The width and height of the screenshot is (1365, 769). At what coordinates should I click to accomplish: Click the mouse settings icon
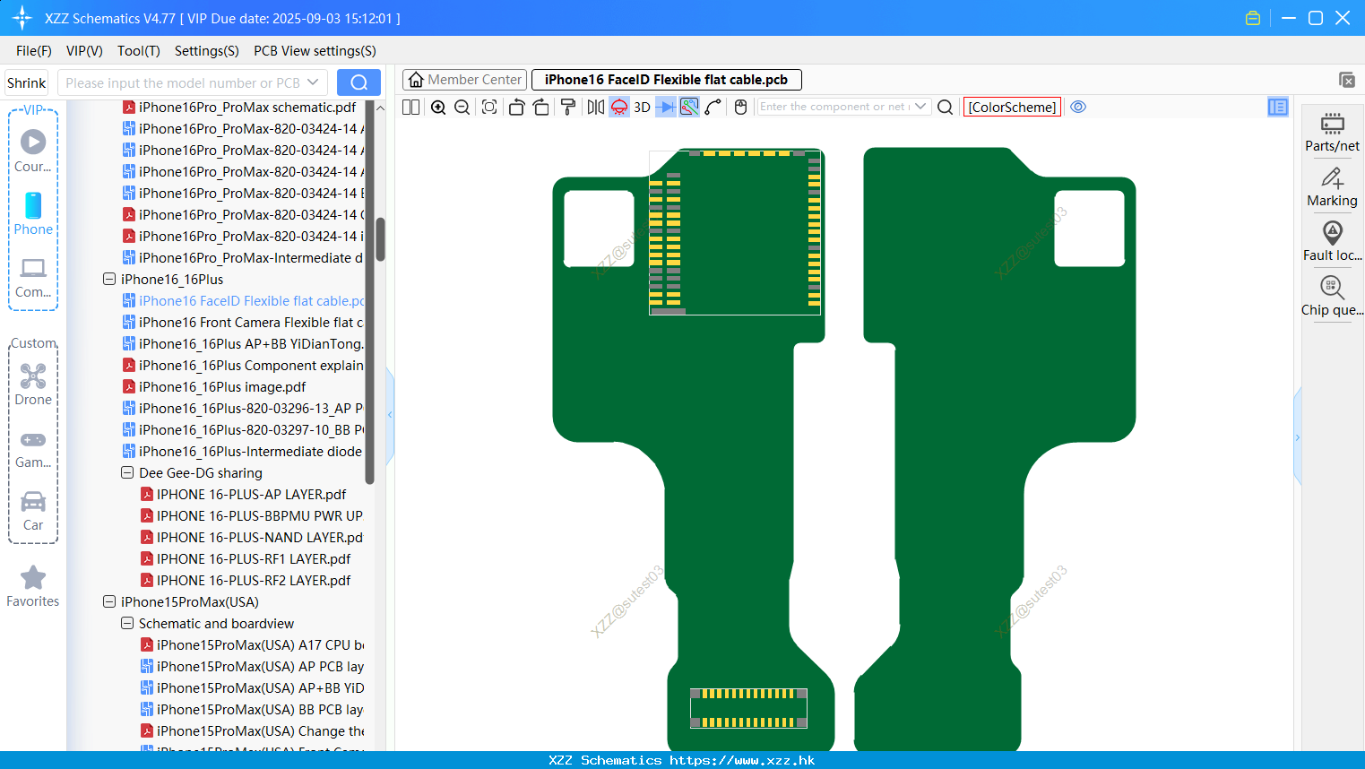tap(740, 108)
